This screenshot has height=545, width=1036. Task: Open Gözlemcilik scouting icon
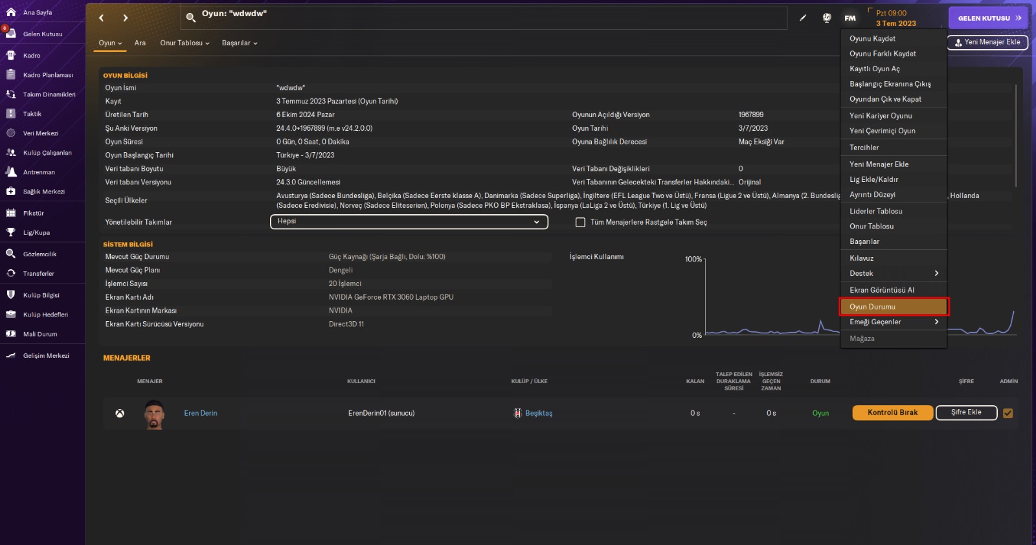pyautogui.click(x=11, y=254)
